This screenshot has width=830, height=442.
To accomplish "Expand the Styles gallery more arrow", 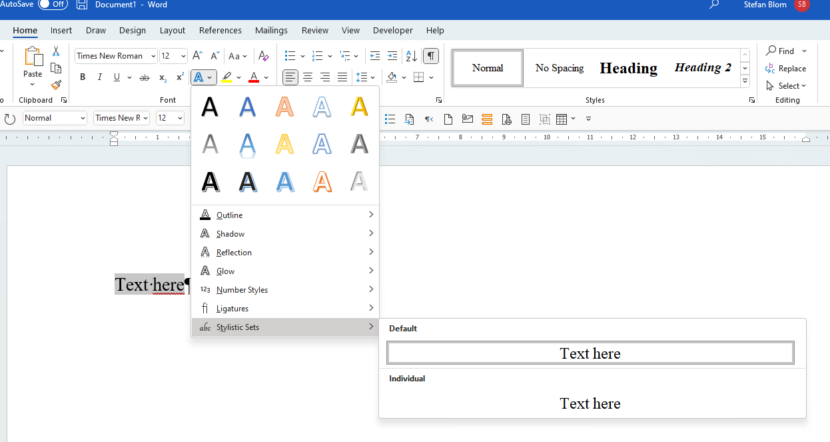I will (745, 81).
